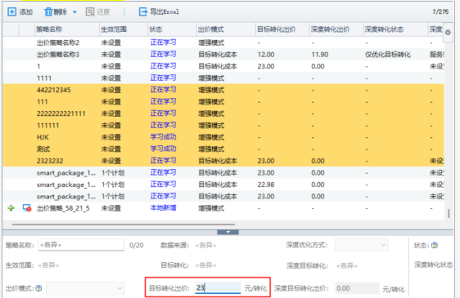Click the 目标转化出价 input field containing 23
460x298 pixels.
tap(218, 287)
